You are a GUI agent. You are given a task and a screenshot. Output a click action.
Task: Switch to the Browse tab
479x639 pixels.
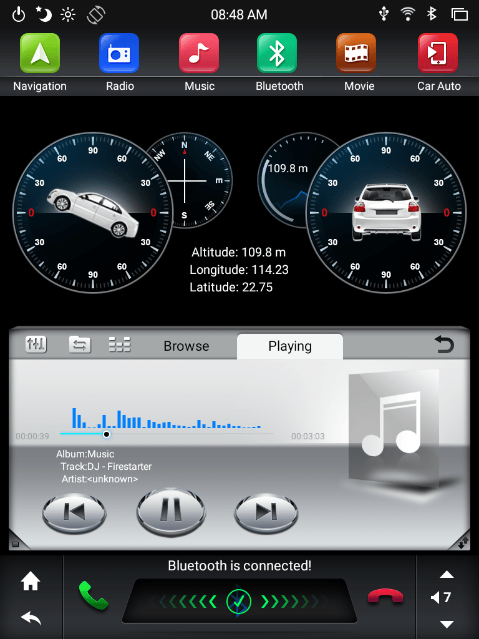click(186, 346)
